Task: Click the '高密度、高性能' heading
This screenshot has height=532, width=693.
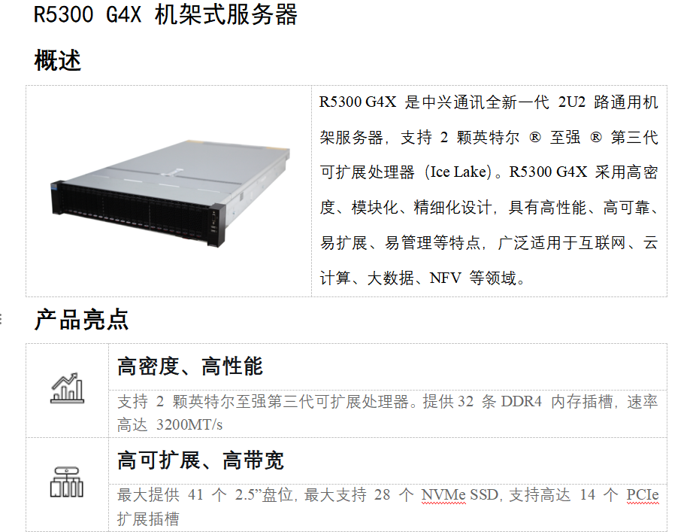Action: 190,366
